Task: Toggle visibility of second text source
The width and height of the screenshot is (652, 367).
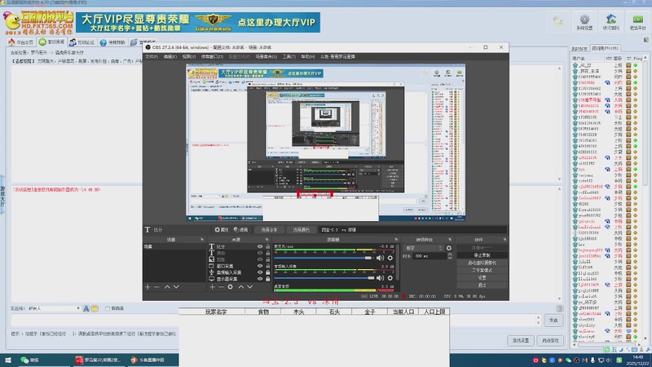Action: click(x=260, y=253)
